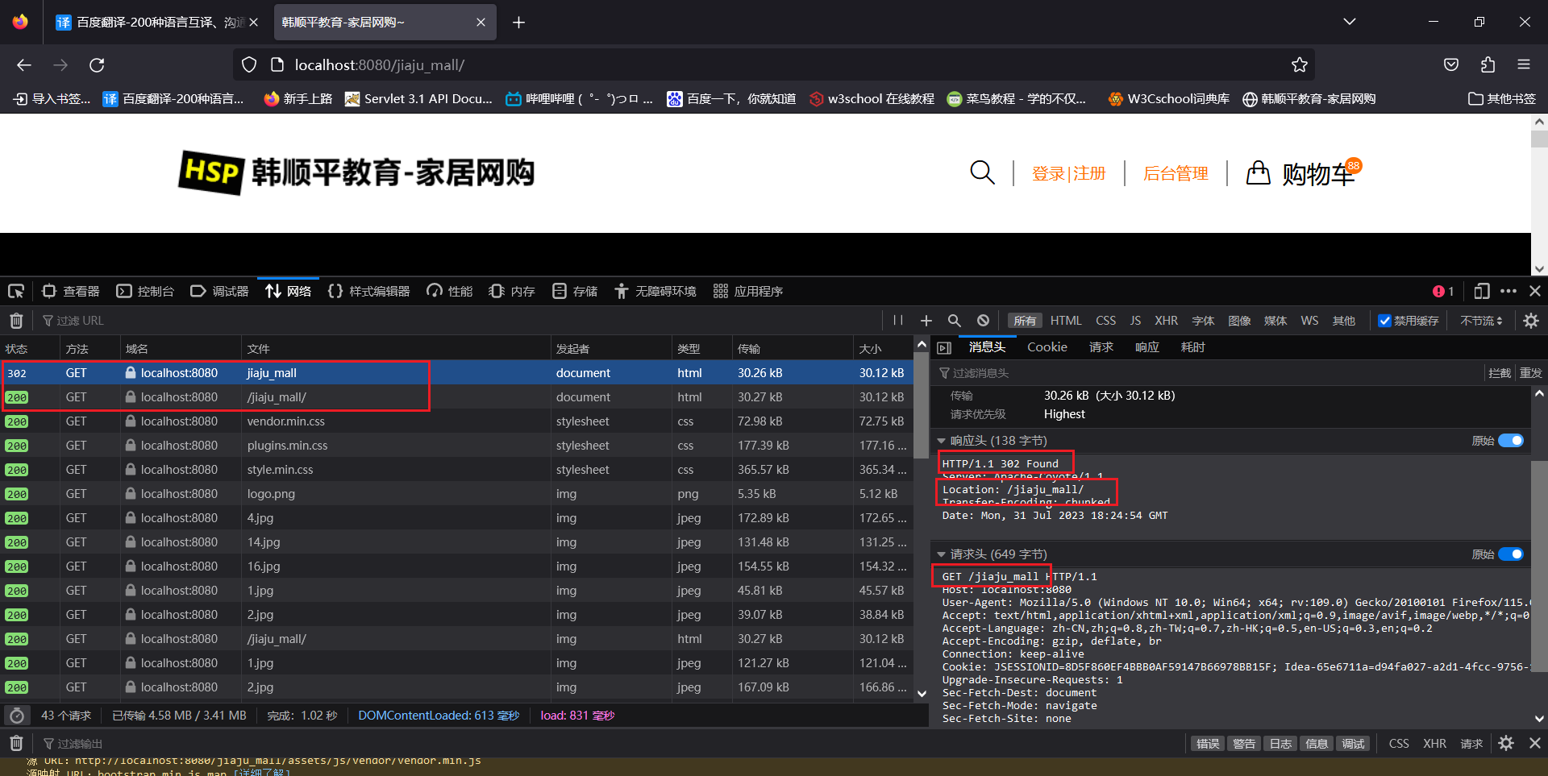Click the request blocking icon

(983, 321)
